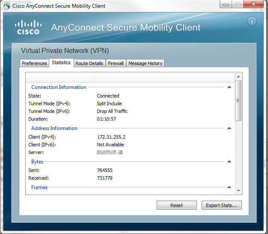The image size is (268, 234).
Task: Collapse the Address Information section
Action: pos(229,128)
